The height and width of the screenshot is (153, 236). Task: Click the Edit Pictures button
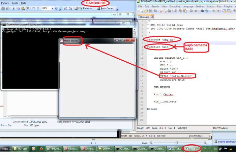pyautogui.click(x=84, y=8)
